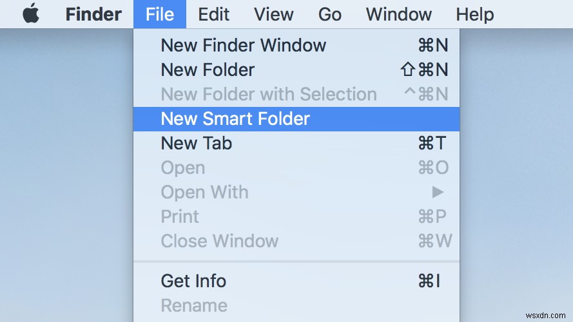This screenshot has width=573, height=322.
Task: Select Get Info
Action: click(193, 281)
